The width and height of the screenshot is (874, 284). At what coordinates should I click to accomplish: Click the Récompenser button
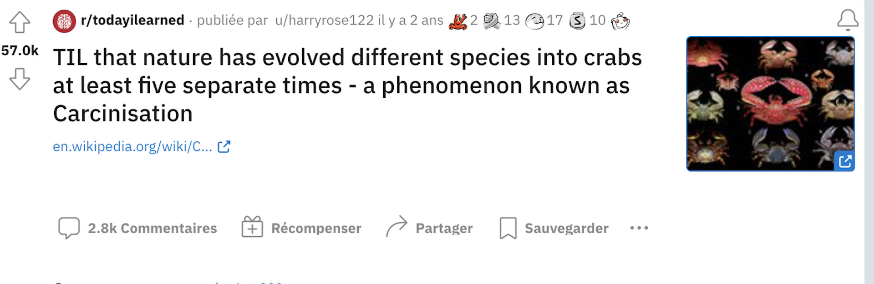301,227
